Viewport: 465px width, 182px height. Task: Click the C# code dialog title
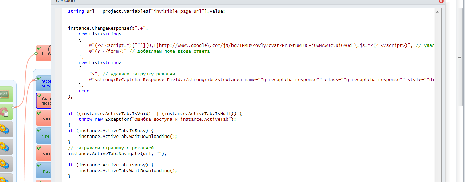[65, 1]
